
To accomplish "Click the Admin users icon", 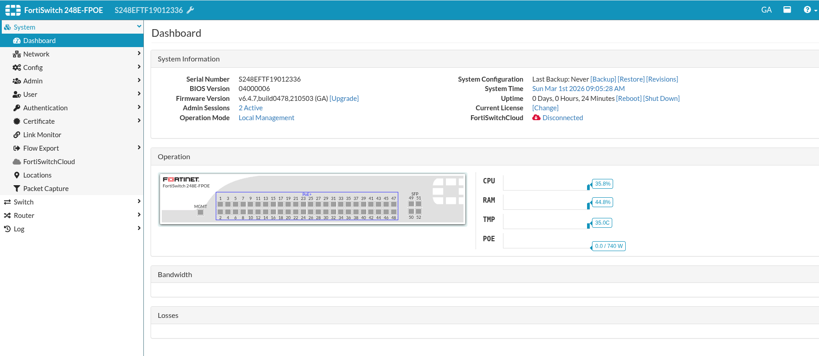I will tap(17, 81).
